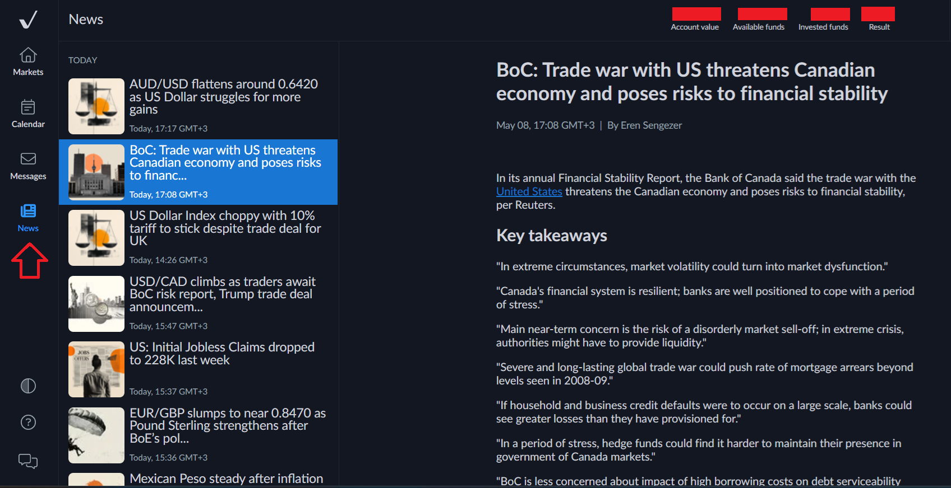Open the live chat bubbles icon
This screenshot has width=951, height=488.
click(28, 461)
